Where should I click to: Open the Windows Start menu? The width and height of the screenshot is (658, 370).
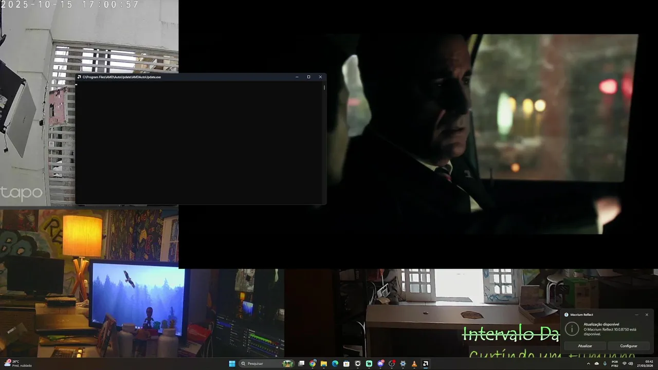pos(232,364)
